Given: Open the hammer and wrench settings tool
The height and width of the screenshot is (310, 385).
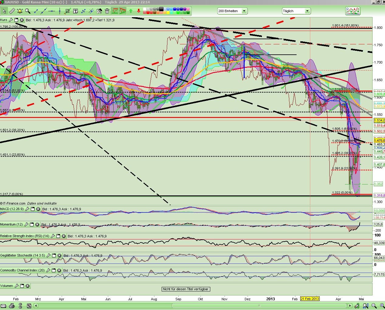Looking at the screenshot, I should tap(99, 11).
